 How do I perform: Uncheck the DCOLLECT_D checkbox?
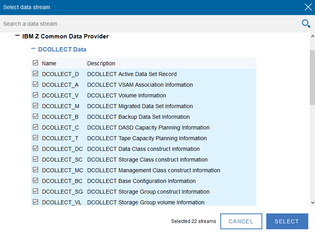35,74
